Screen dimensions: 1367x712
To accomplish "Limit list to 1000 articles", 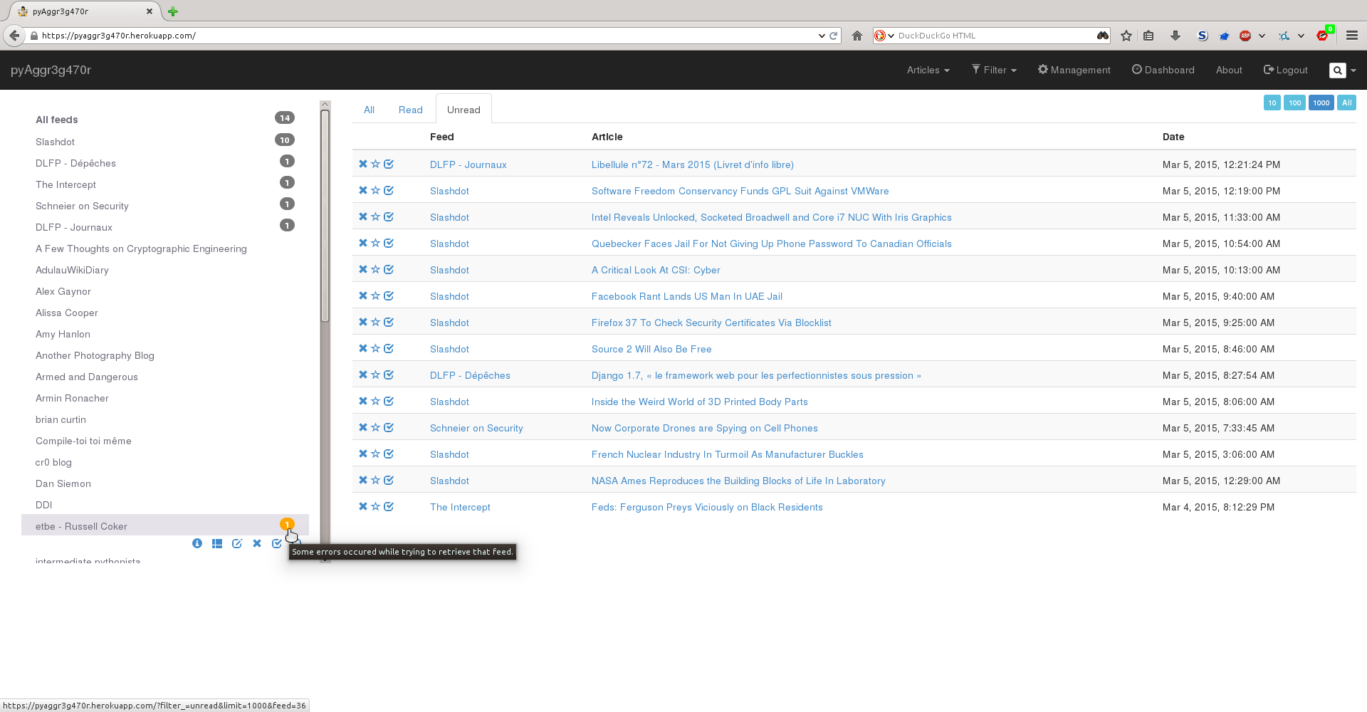I will pyautogui.click(x=1321, y=103).
